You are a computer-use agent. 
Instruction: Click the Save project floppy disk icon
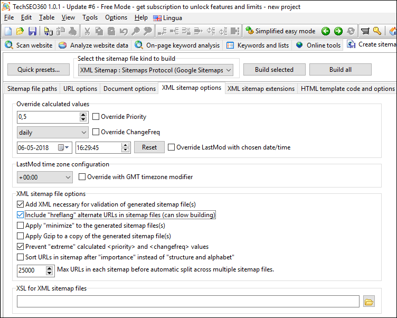pos(32,31)
